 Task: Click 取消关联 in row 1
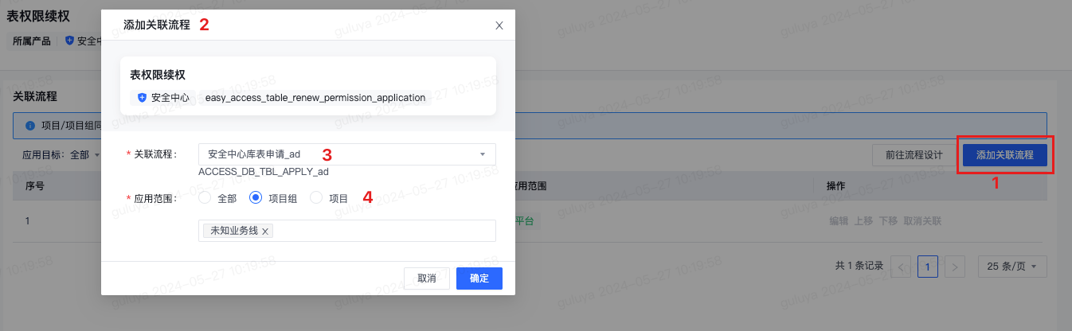click(922, 221)
